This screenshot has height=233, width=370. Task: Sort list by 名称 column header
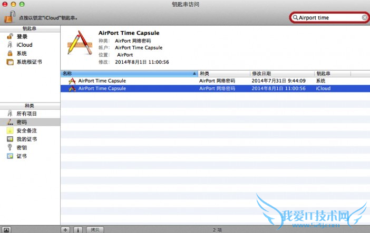pos(129,74)
